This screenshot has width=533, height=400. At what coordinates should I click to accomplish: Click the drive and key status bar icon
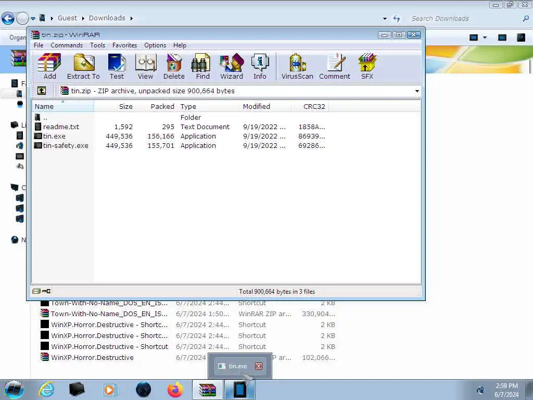click(42, 291)
